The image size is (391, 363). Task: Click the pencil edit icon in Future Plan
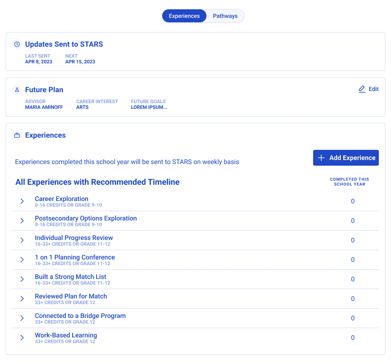(362, 89)
